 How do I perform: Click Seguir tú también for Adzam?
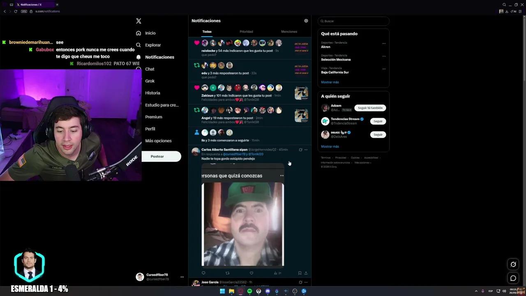[370, 108]
